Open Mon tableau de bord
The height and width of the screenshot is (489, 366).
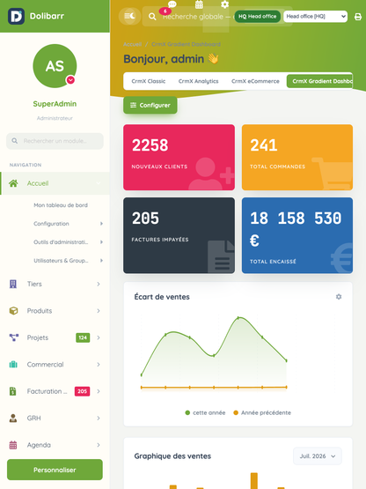tap(61, 205)
